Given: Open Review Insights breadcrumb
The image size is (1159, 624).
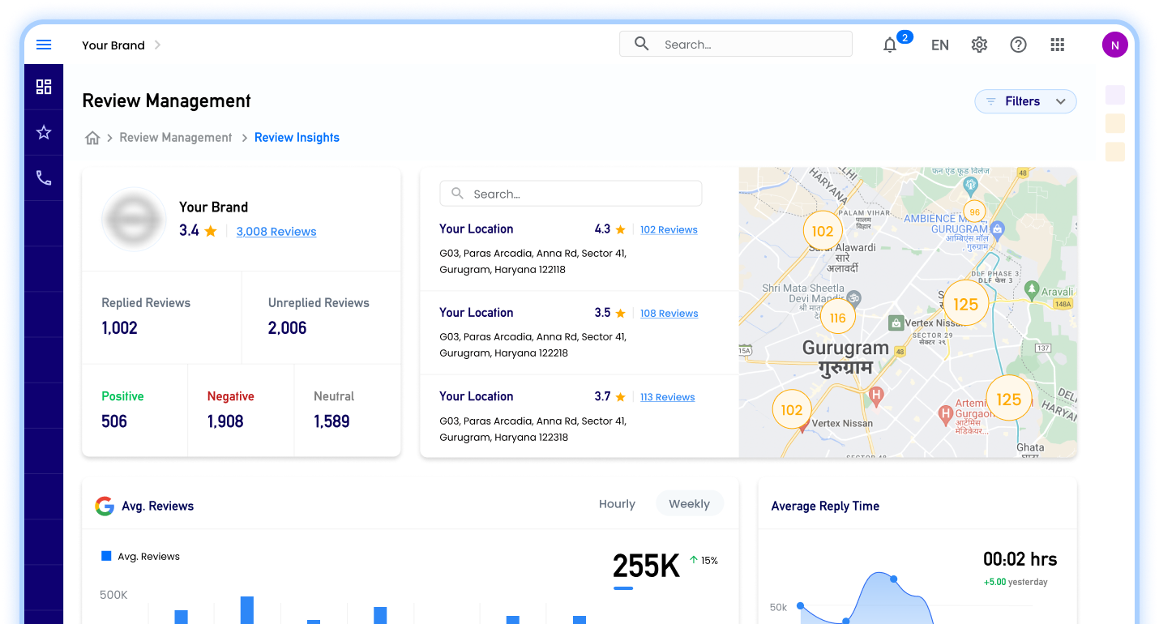Looking at the screenshot, I should point(297,138).
